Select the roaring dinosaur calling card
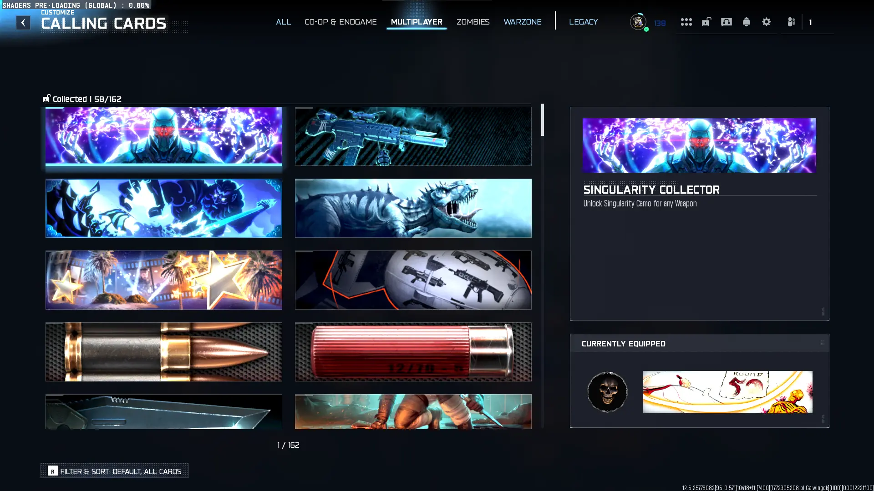Screen dimensions: 874x491 [x=413, y=208]
